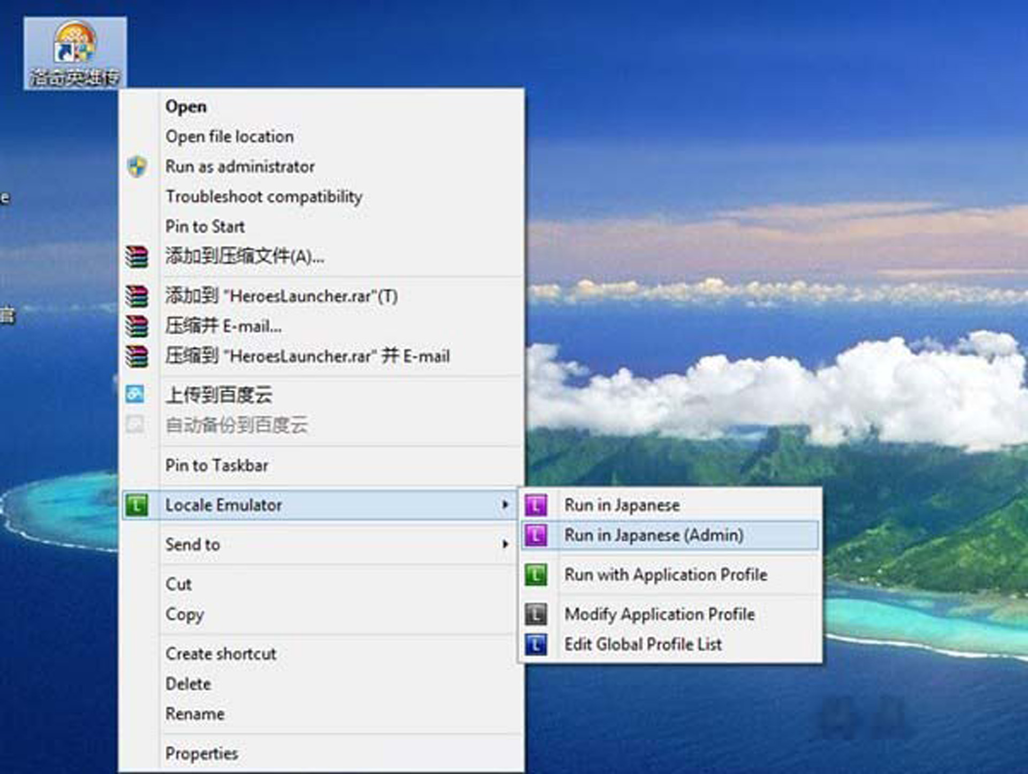Select 添加到 "HeroesLauncher.rar"(T) entry
This screenshot has height=774, width=1028.
click(x=281, y=296)
